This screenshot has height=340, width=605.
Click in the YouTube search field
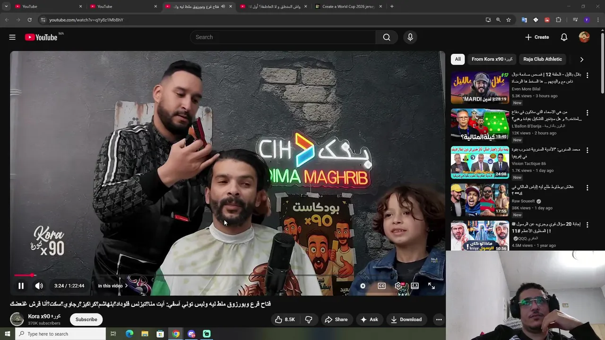[283, 37]
